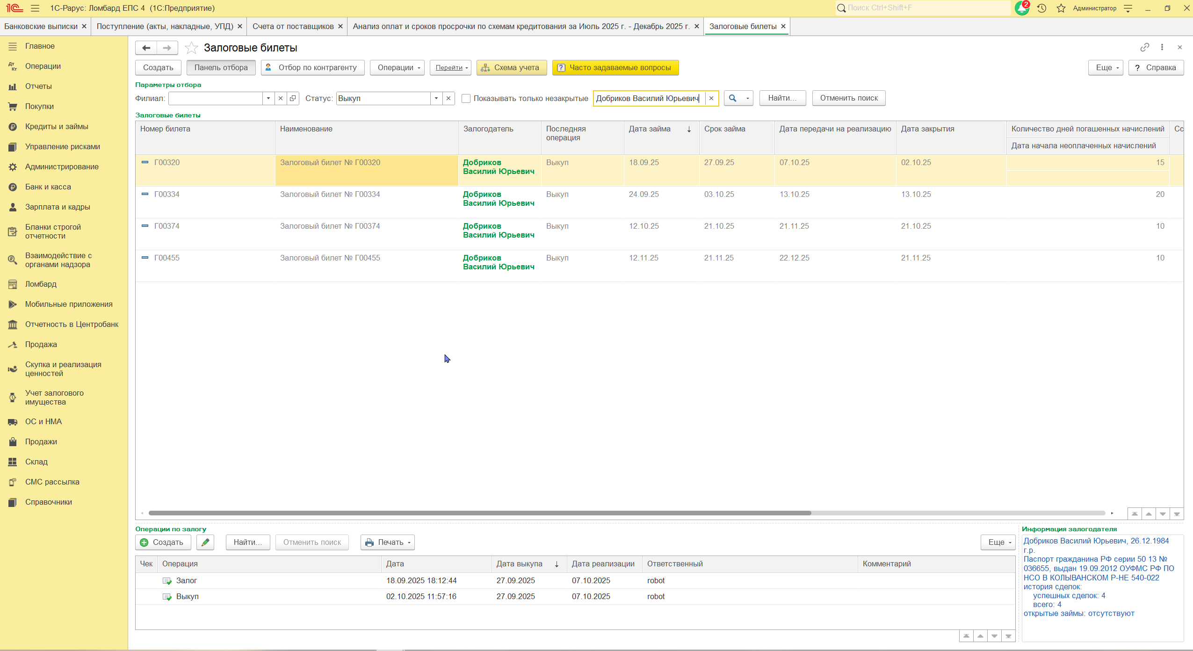Open the Филиал dropdown arrow
The image size is (1193, 651).
click(268, 98)
